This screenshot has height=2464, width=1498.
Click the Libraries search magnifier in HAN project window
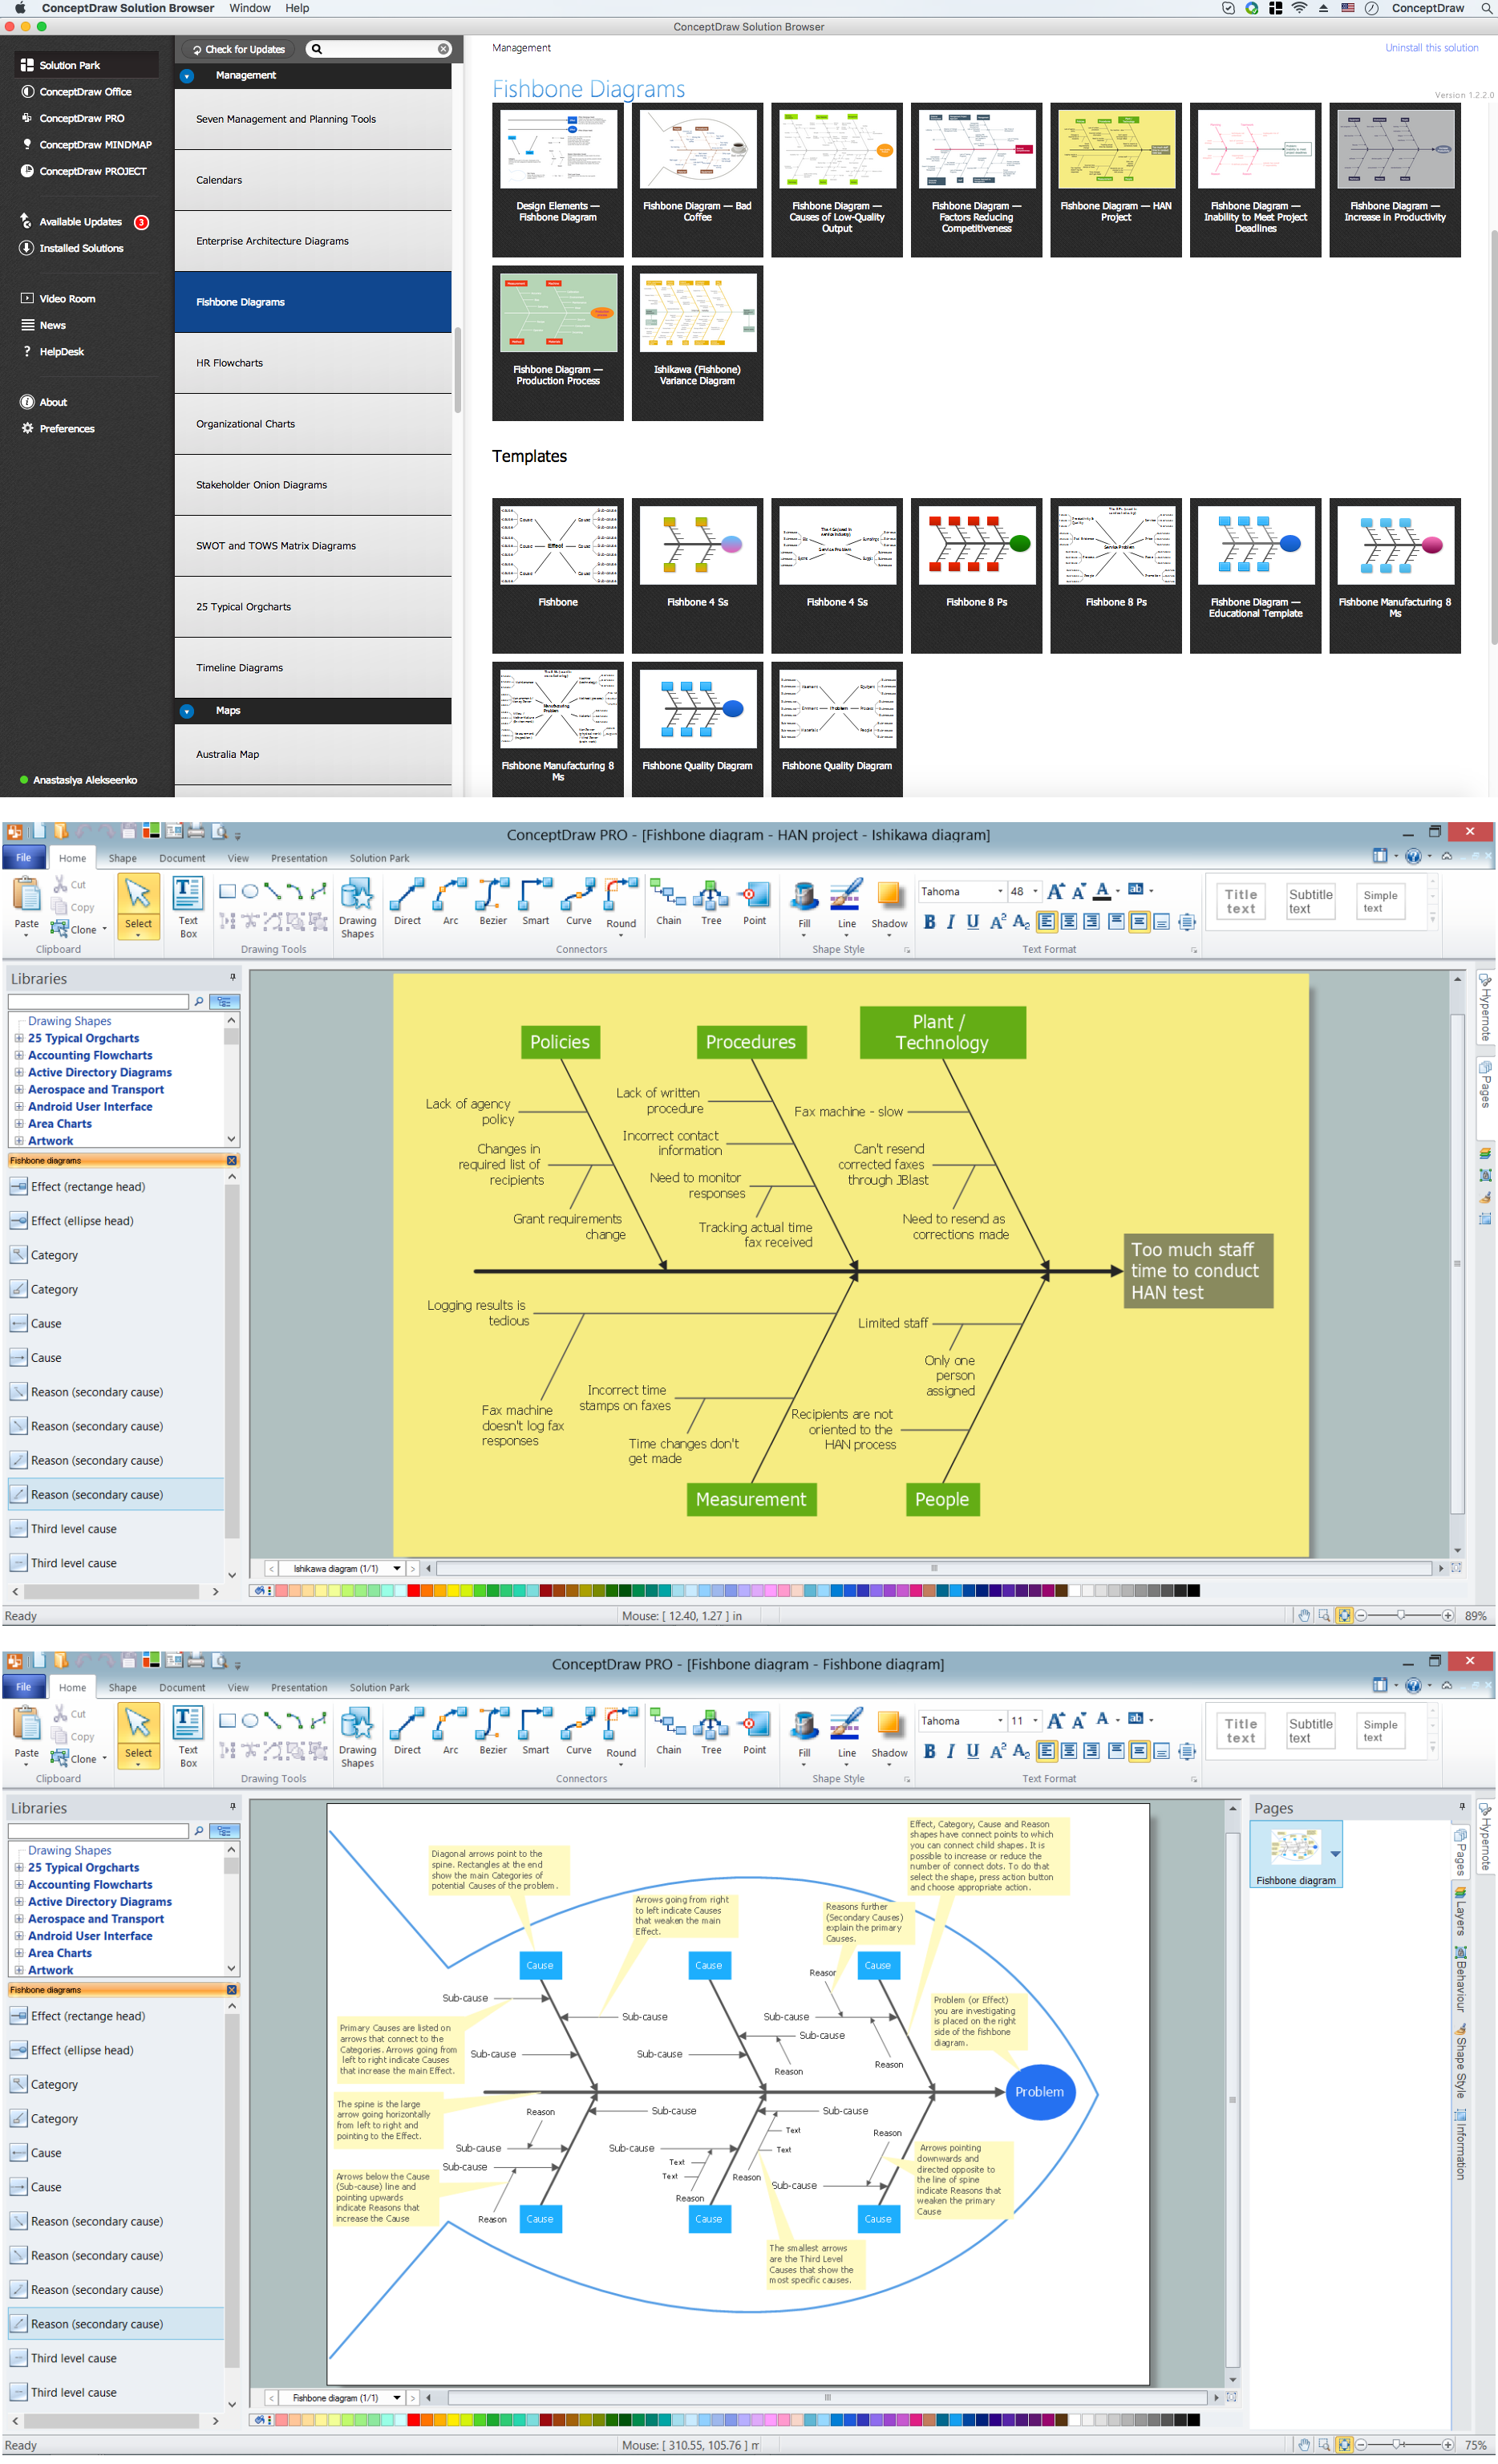click(199, 1001)
